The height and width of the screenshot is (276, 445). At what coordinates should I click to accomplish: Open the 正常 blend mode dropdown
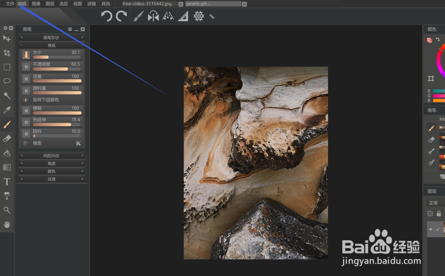(436, 203)
